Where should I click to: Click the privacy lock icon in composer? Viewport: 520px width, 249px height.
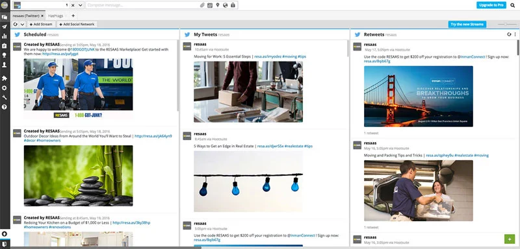(x=233, y=5)
